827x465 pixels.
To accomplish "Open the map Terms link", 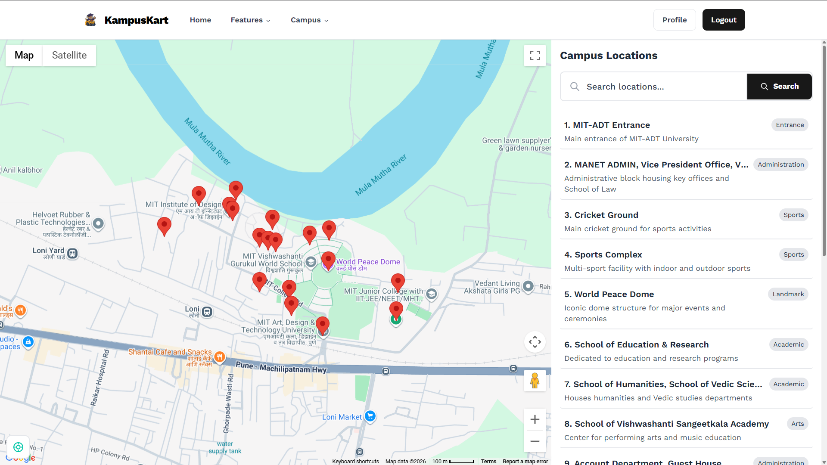I will click(x=488, y=461).
